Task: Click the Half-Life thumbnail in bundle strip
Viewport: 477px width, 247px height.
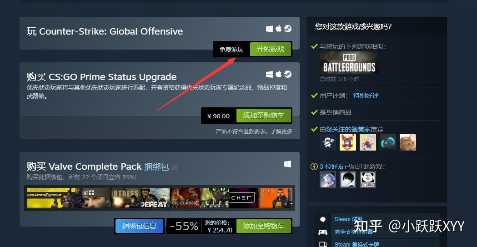Action: 275,198
